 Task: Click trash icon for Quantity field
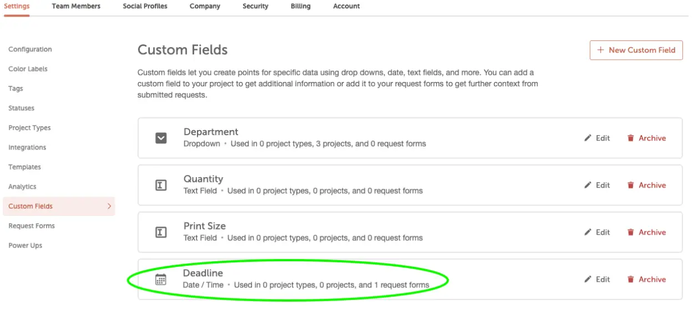[x=630, y=185]
